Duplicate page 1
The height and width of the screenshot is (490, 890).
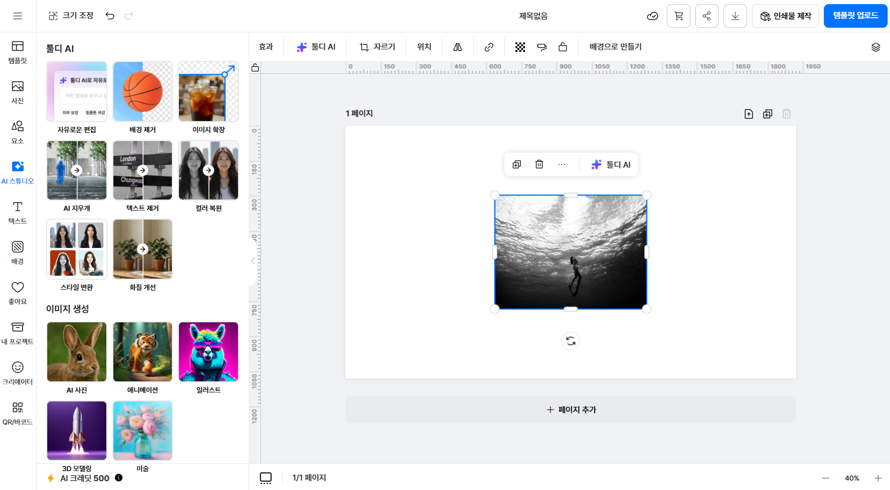click(768, 114)
